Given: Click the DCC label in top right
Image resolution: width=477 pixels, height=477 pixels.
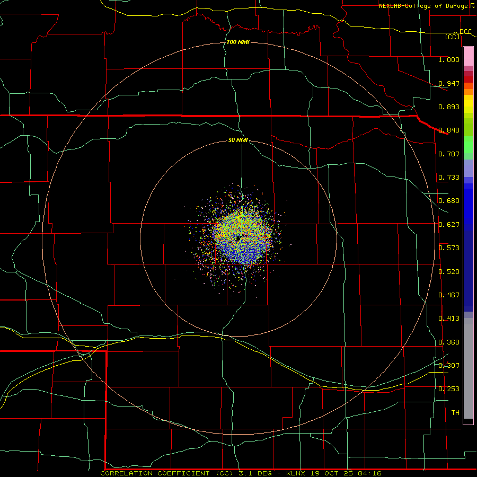Looking at the screenshot, I should (x=465, y=31).
